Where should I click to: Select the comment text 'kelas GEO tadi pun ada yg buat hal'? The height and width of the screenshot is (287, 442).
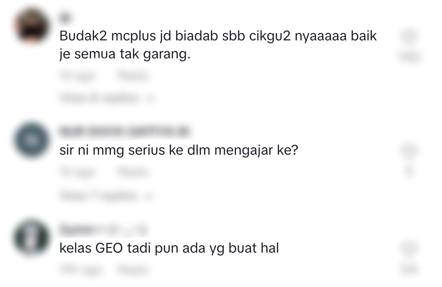tap(169, 248)
